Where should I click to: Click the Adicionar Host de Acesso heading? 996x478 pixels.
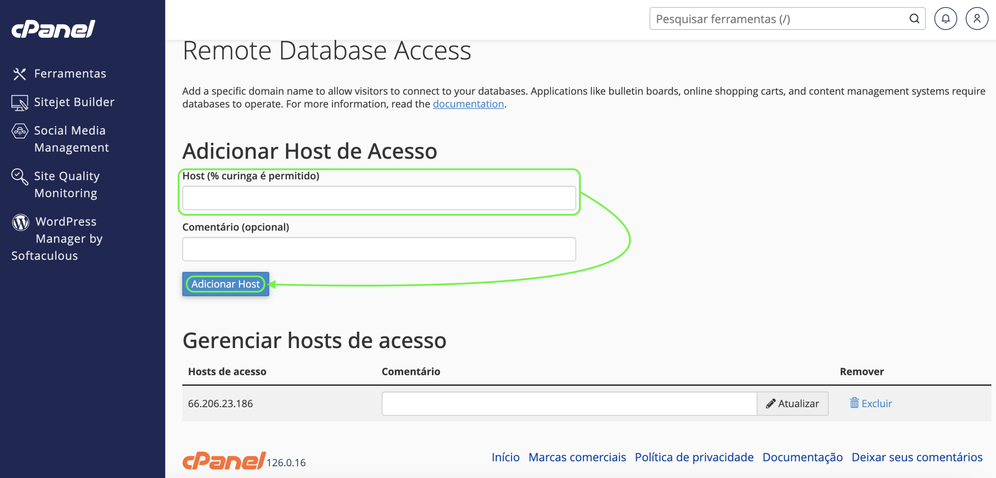(310, 151)
